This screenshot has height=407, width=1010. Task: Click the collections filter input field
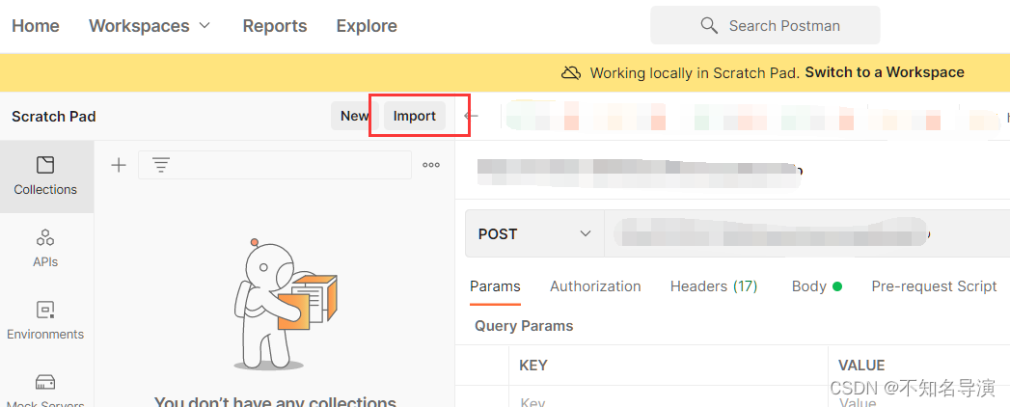(x=275, y=165)
